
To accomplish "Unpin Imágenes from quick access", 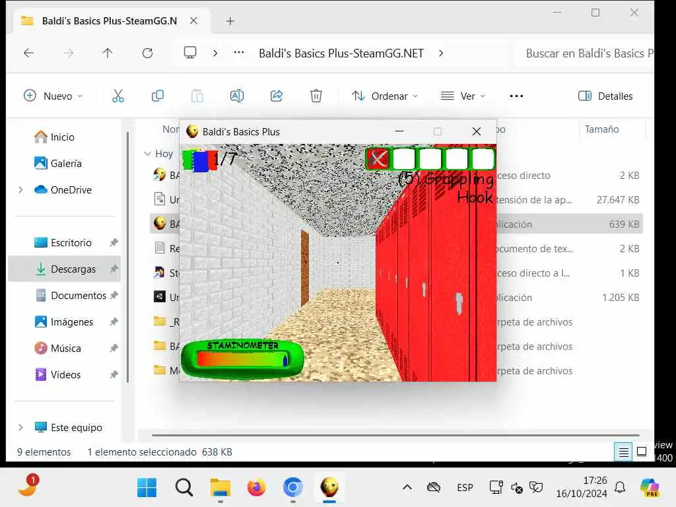I will pos(114,321).
